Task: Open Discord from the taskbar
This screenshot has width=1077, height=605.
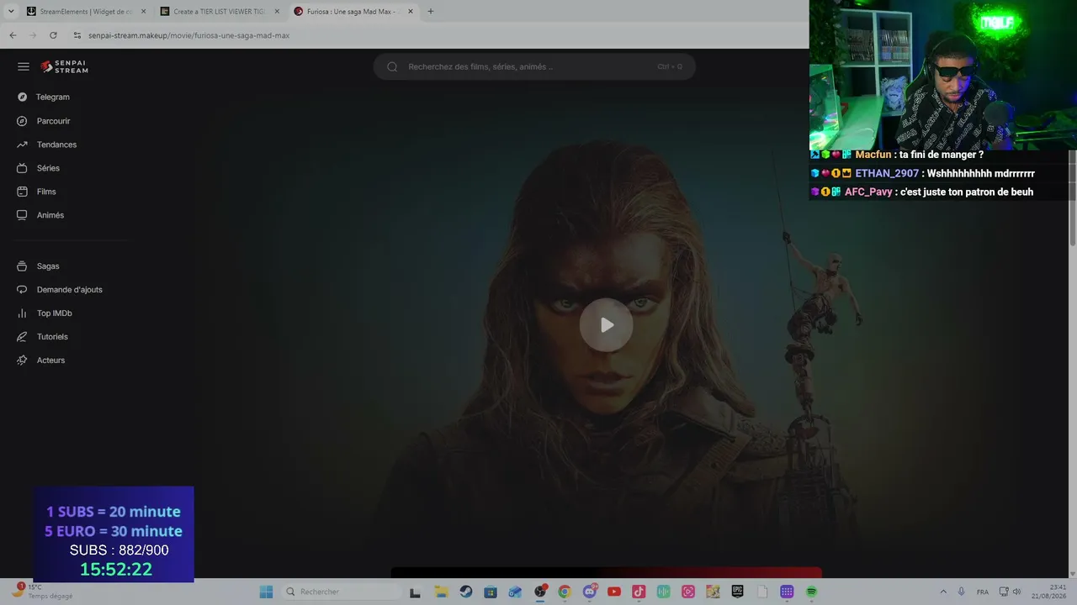Action: pos(590,592)
